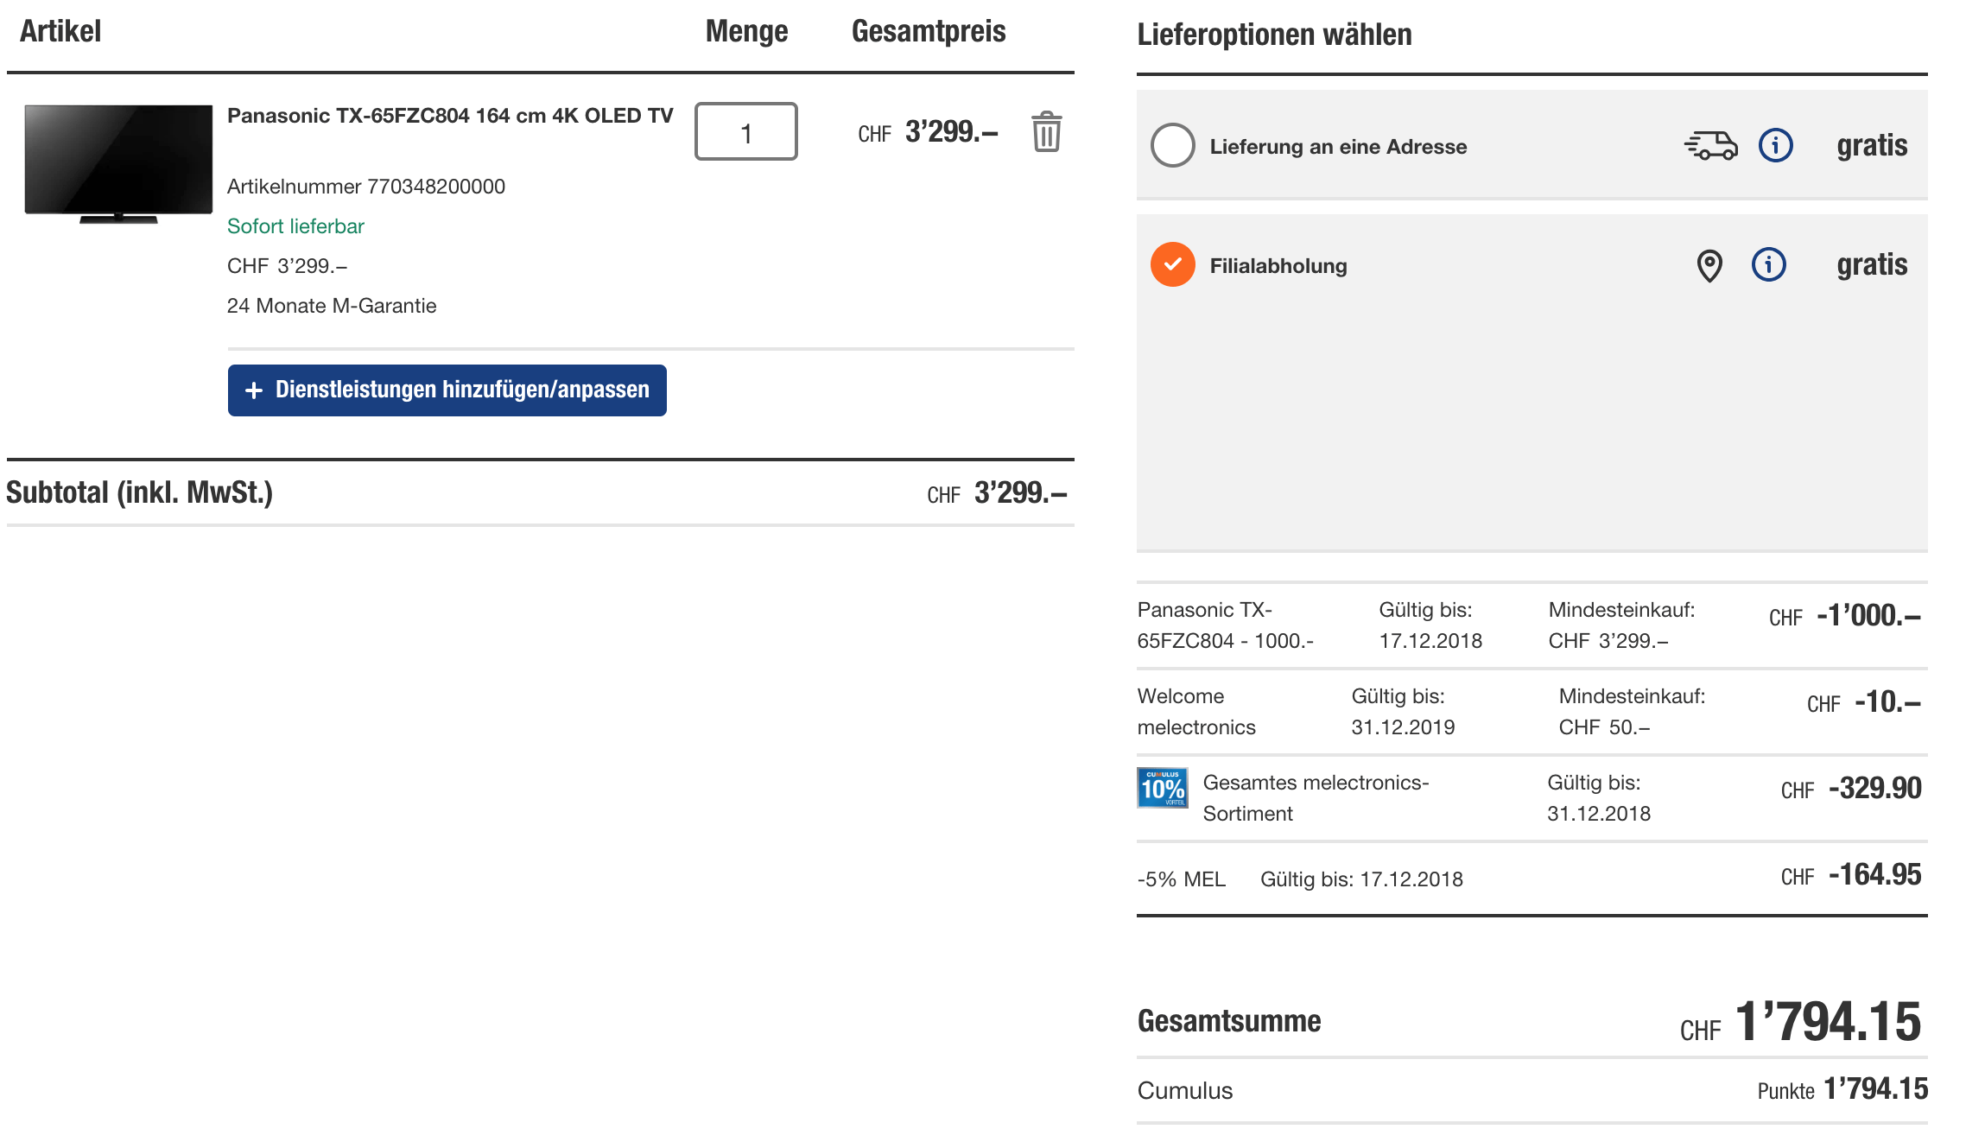Click the delivery truck icon

click(x=1710, y=145)
